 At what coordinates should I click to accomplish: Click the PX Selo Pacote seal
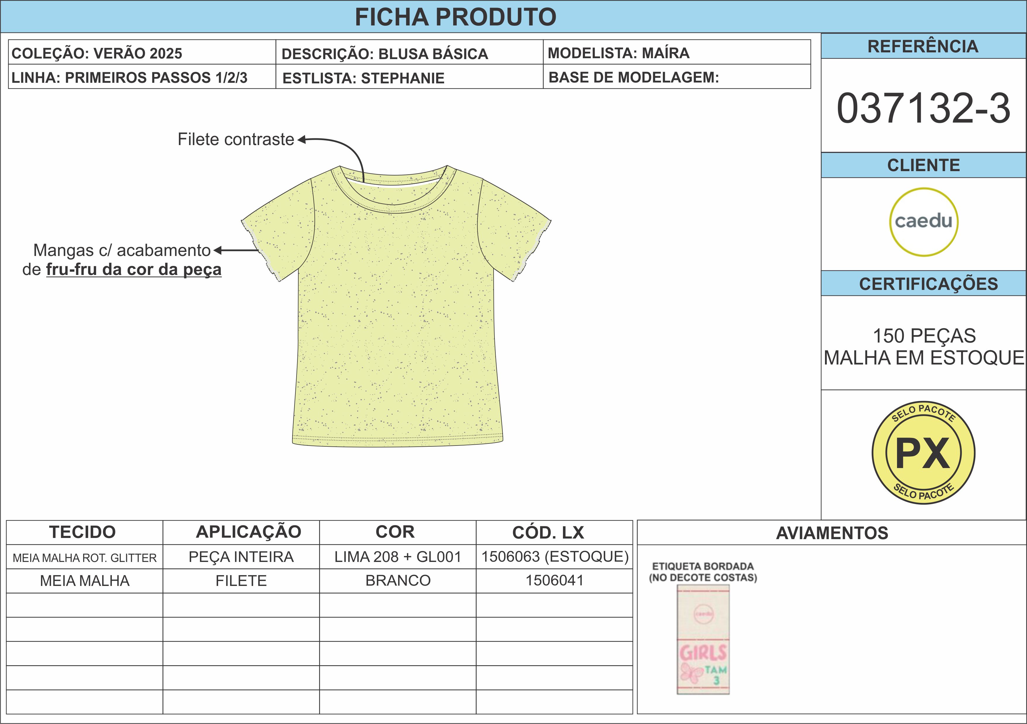point(923,452)
